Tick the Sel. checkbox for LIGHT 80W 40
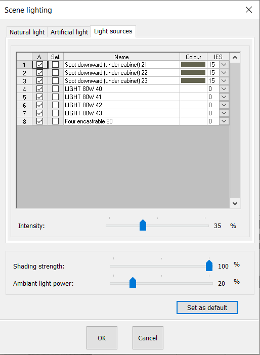Image resolution: width=260 pixels, height=355 pixels. point(55,89)
